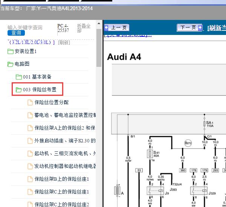Click the boxed reference number 293
This screenshot has height=207, width=226.
tap(215, 170)
